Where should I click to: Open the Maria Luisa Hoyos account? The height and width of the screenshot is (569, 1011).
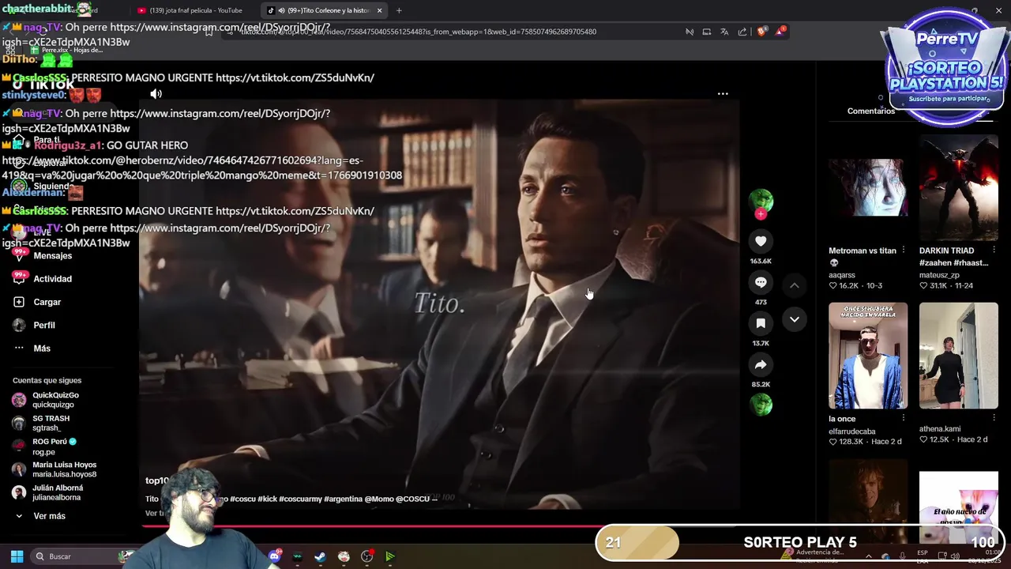click(x=64, y=469)
